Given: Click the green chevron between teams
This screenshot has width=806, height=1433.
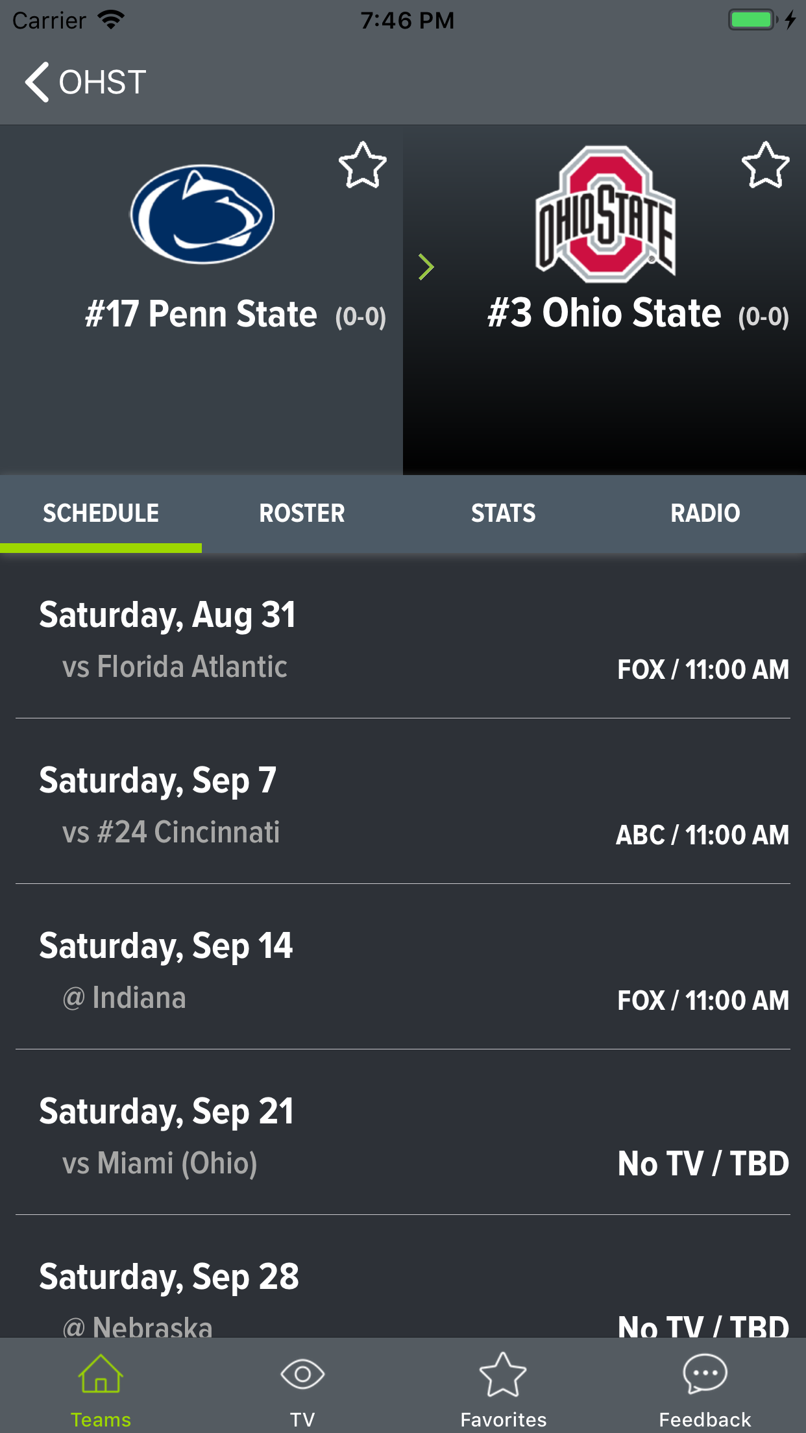Looking at the screenshot, I should click(426, 267).
